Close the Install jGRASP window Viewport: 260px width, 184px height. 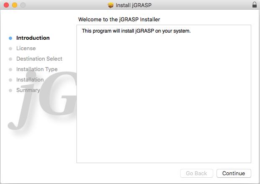pyautogui.click(x=6, y=5)
